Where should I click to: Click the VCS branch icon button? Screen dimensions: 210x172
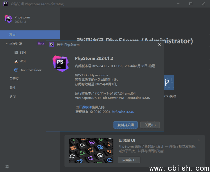(169, 83)
